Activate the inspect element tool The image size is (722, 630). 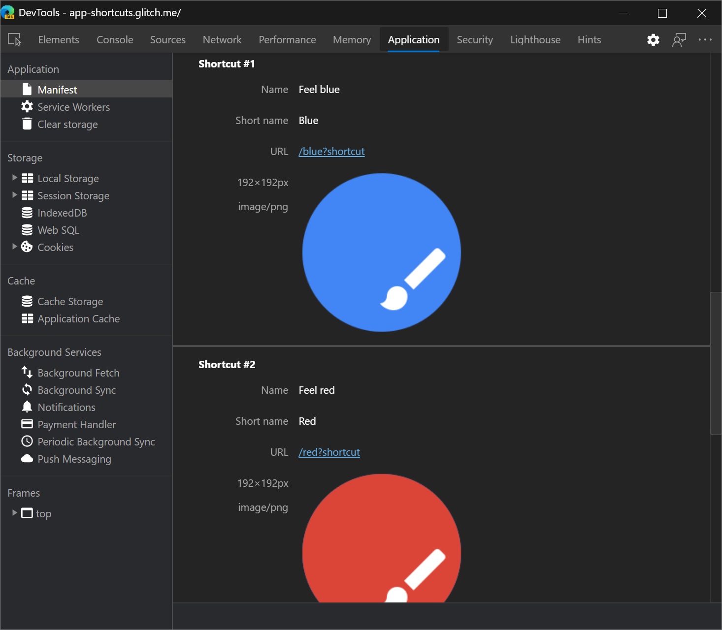(15, 39)
